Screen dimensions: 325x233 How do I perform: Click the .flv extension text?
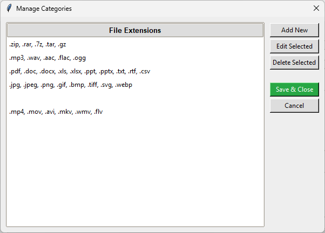(98, 112)
